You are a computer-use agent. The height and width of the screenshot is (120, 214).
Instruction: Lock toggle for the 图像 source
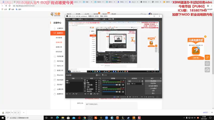(x=99, y=83)
